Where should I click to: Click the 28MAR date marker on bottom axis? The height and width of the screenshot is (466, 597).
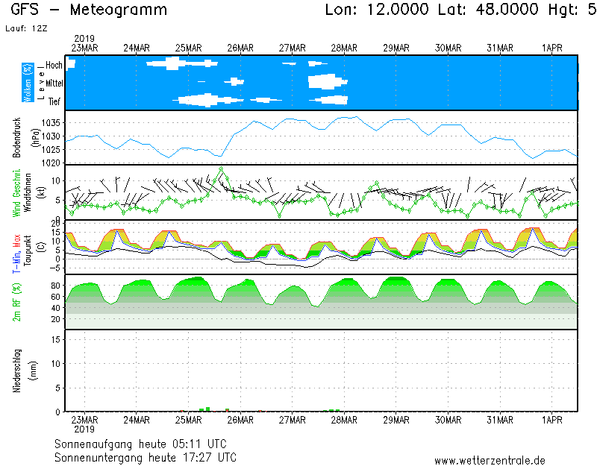[344, 420]
